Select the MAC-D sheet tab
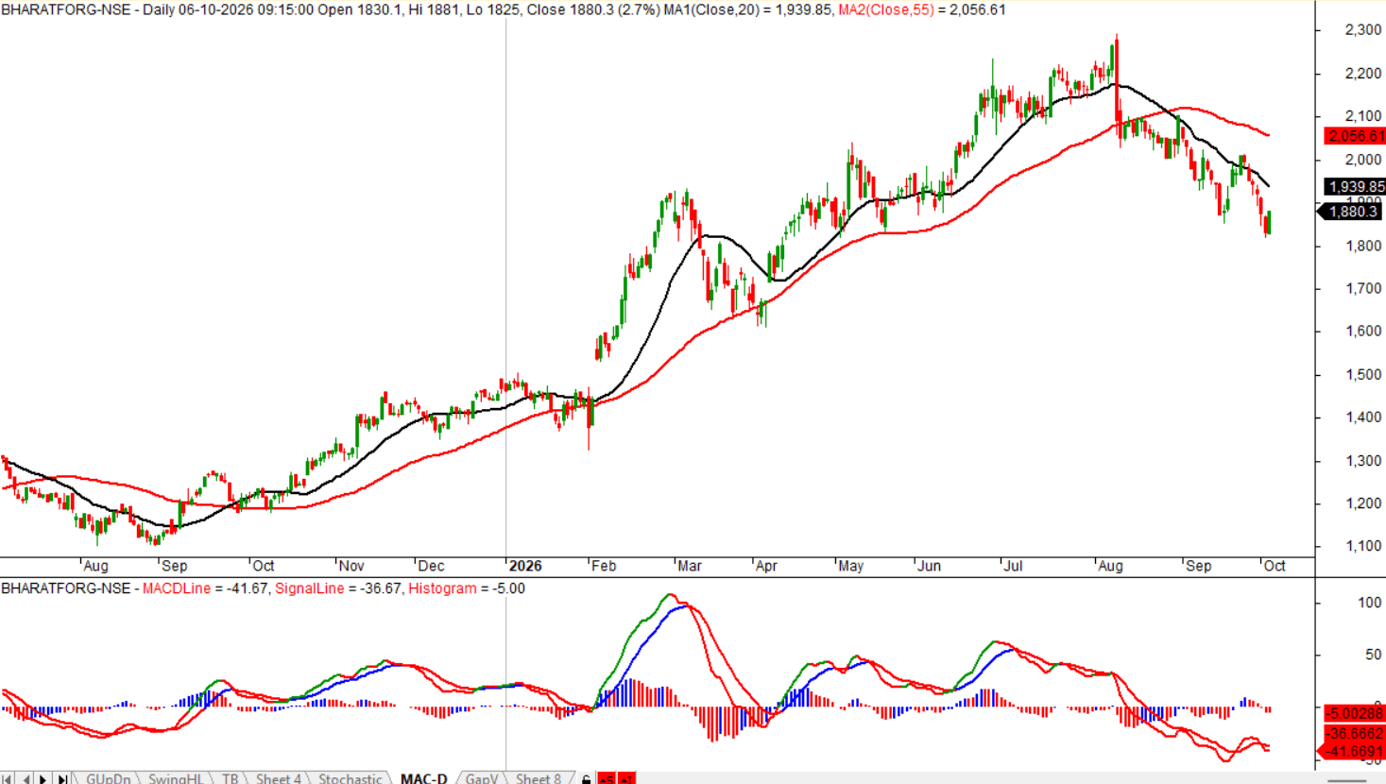The height and width of the screenshot is (784, 1386). [x=424, y=778]
